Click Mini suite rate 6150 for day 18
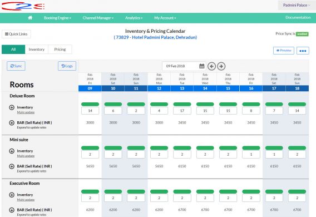Screen dimensions: 316x217 (297, 166)
